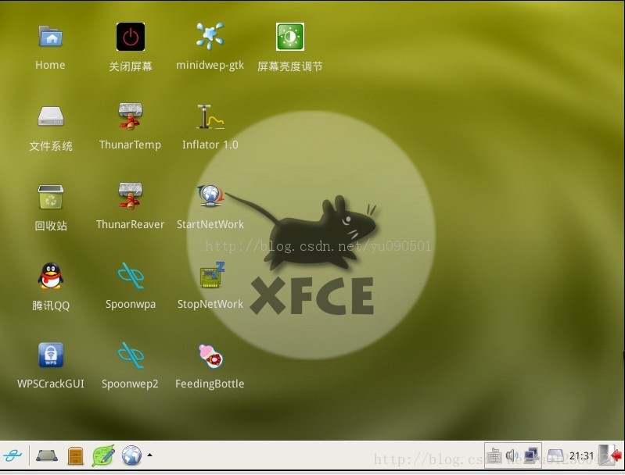This screenshot has height=475, width=625.
Task: Select the 关闭屏幕 label text
Action: click(x=131, y=66)
